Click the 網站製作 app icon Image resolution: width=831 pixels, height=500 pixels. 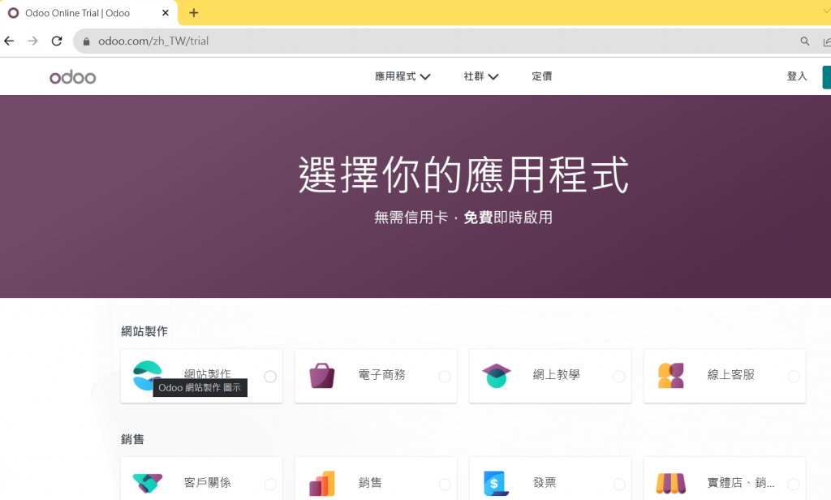click(148, 375)
